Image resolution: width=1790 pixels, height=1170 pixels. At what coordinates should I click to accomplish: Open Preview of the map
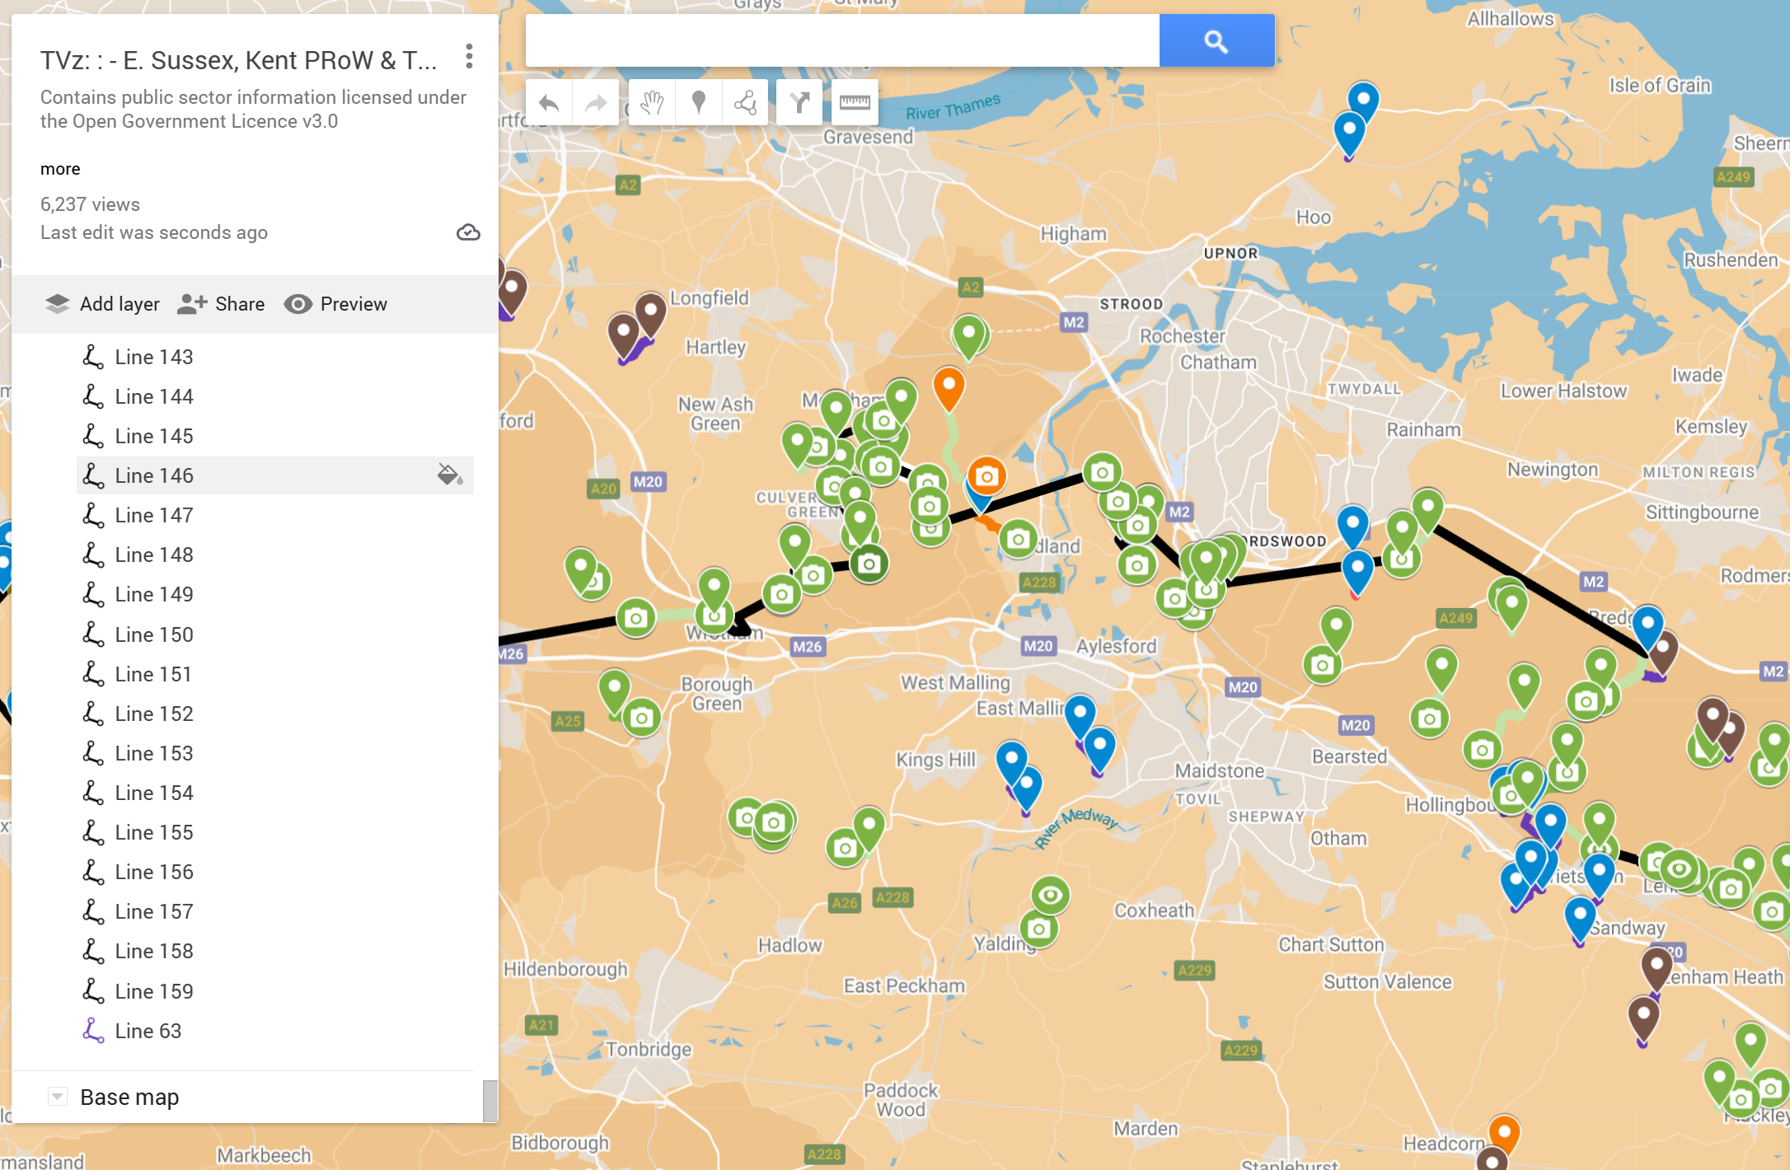(x=335, y=304)
